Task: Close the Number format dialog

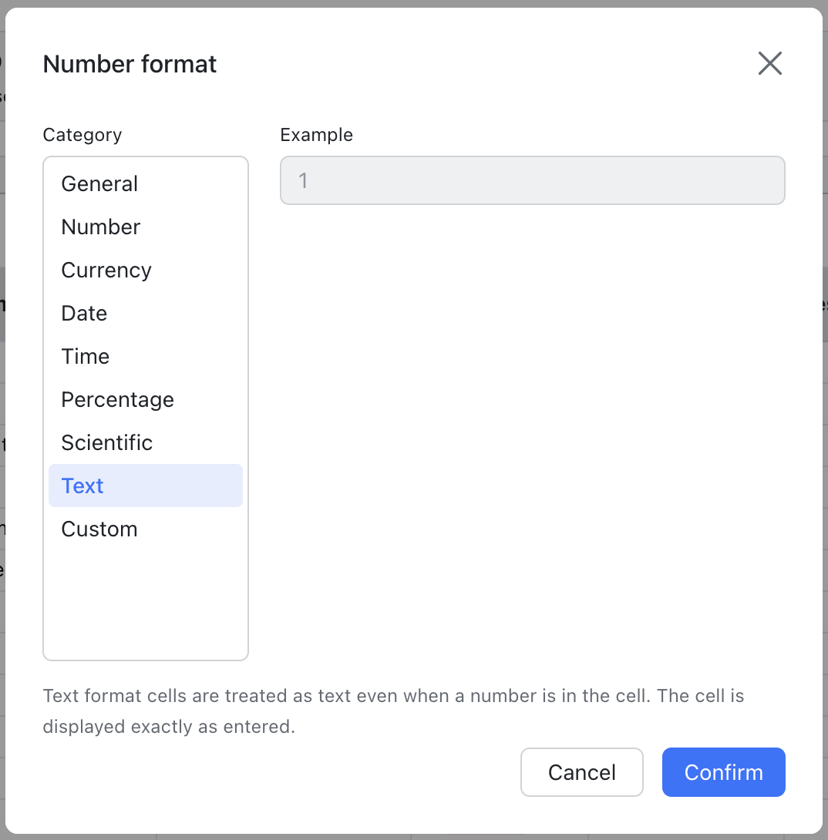Action: 769,63
